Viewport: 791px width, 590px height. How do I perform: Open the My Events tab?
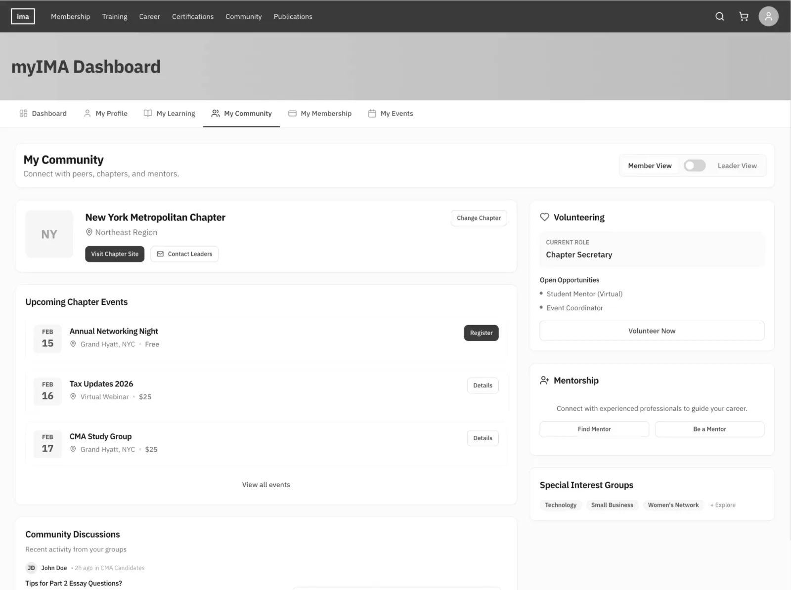(391, 113)
